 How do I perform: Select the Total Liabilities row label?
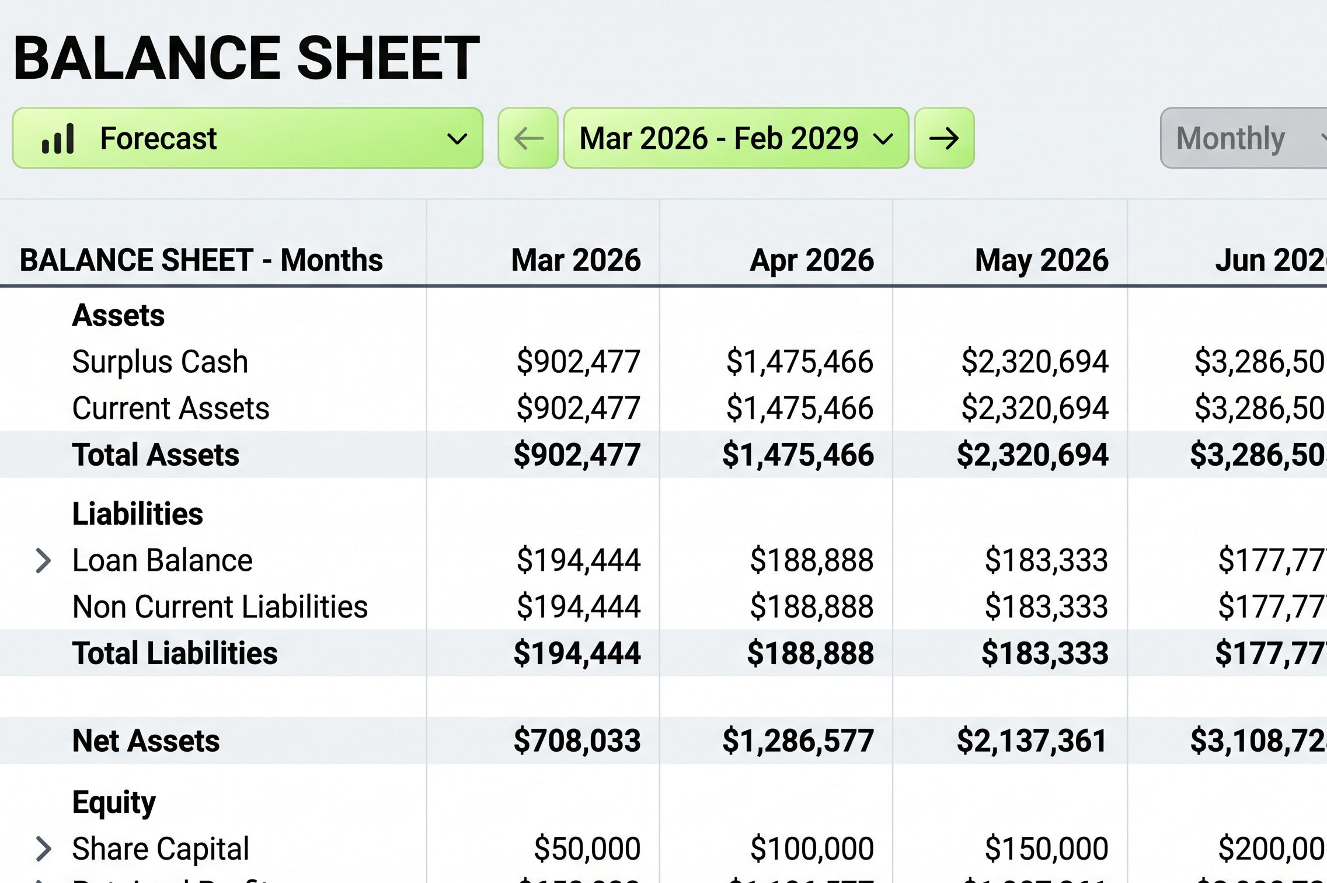pyautogui.click(x=175, y=653)
